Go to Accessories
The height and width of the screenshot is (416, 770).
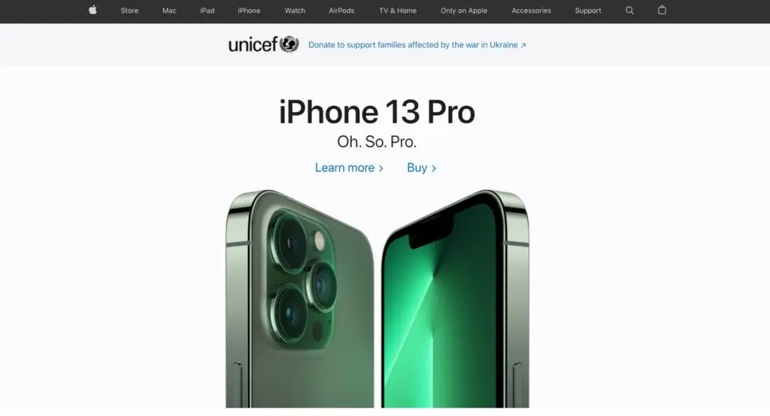pos(532,11)
